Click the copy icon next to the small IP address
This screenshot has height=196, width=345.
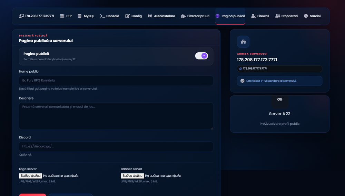point(240,69)
